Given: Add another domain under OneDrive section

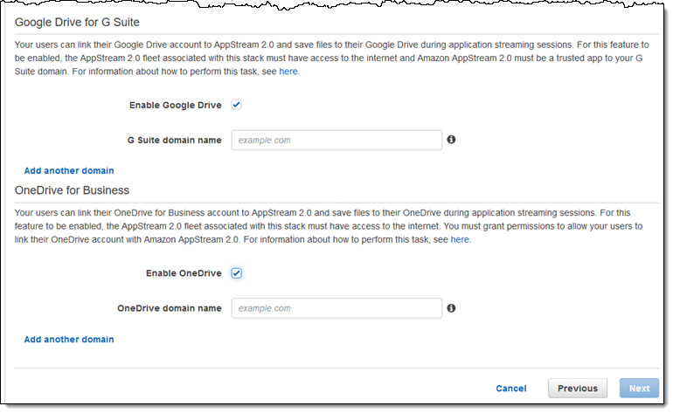Looking at the screenshot, I should click(69, 339).
